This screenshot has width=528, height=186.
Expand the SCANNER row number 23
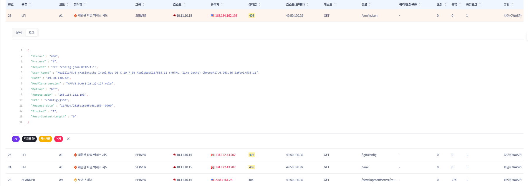28,180
